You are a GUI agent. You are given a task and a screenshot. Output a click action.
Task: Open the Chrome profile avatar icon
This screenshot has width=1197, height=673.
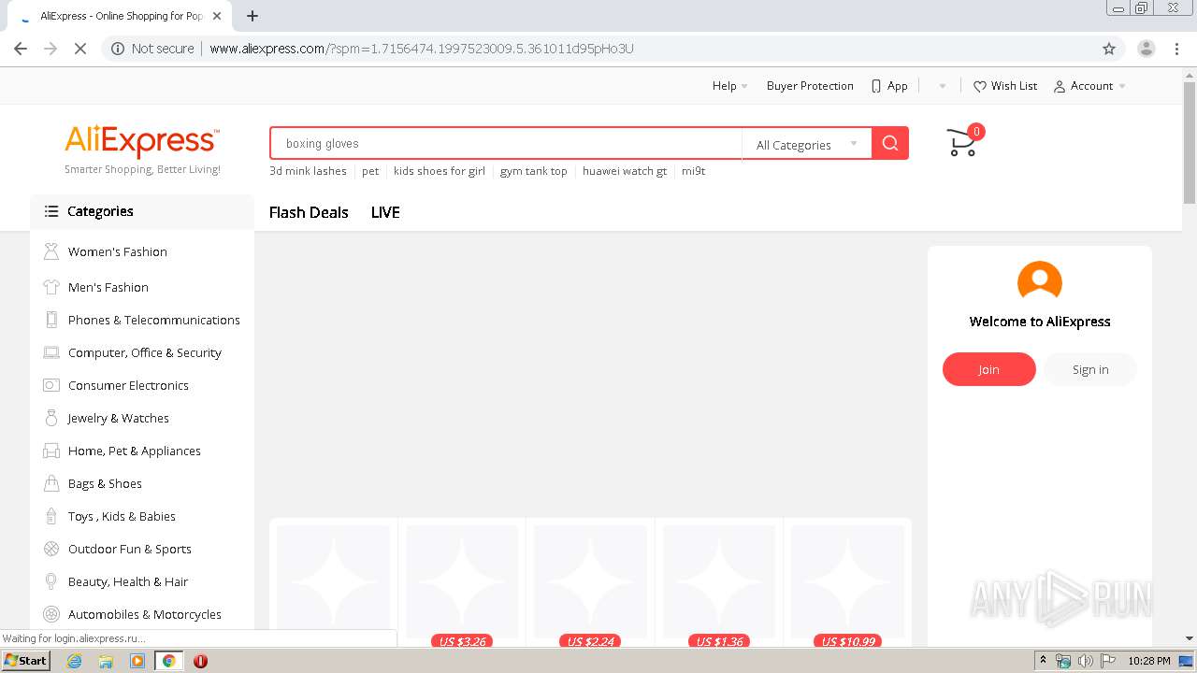tap(1146, 49)
